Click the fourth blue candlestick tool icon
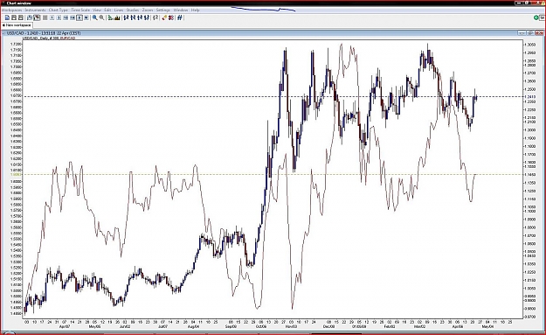The height and width of the screenshot is (335, 546). (147, 17)
